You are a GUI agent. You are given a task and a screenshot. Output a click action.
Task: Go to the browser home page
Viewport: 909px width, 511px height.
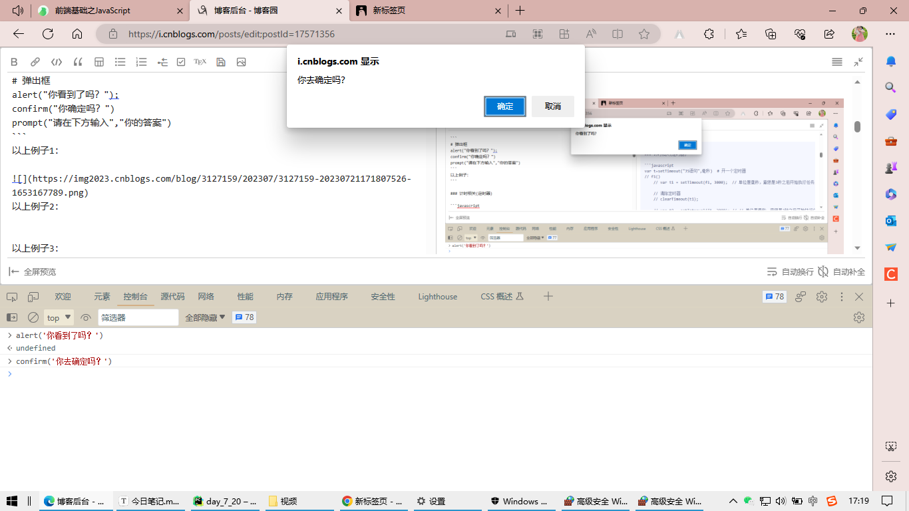pyautogui.click(x=77, y=34)
